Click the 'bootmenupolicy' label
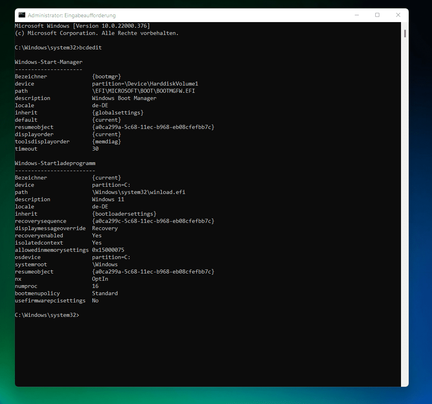 pos(37,294)
